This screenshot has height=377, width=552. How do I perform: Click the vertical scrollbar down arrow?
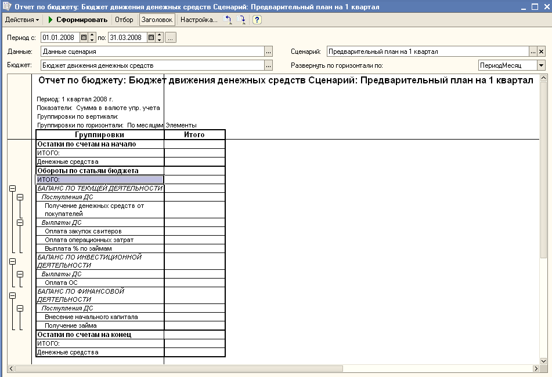pyautogui.click(x=543, y=361)
